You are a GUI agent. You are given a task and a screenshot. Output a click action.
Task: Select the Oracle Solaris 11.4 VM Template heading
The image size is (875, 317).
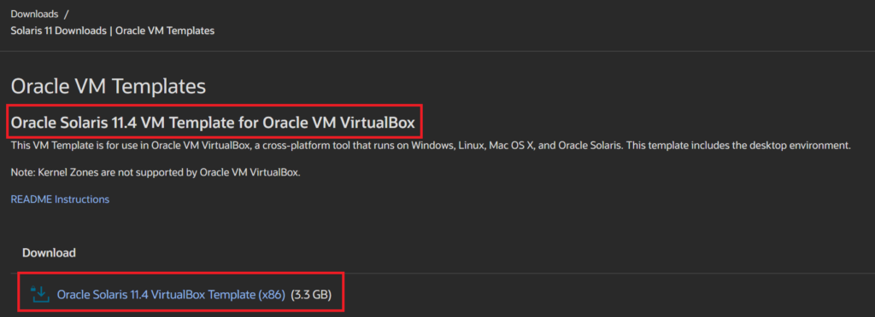tap(213, 123)
